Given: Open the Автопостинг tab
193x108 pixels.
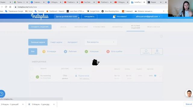Looking at the screenshot, I should 81,27.
